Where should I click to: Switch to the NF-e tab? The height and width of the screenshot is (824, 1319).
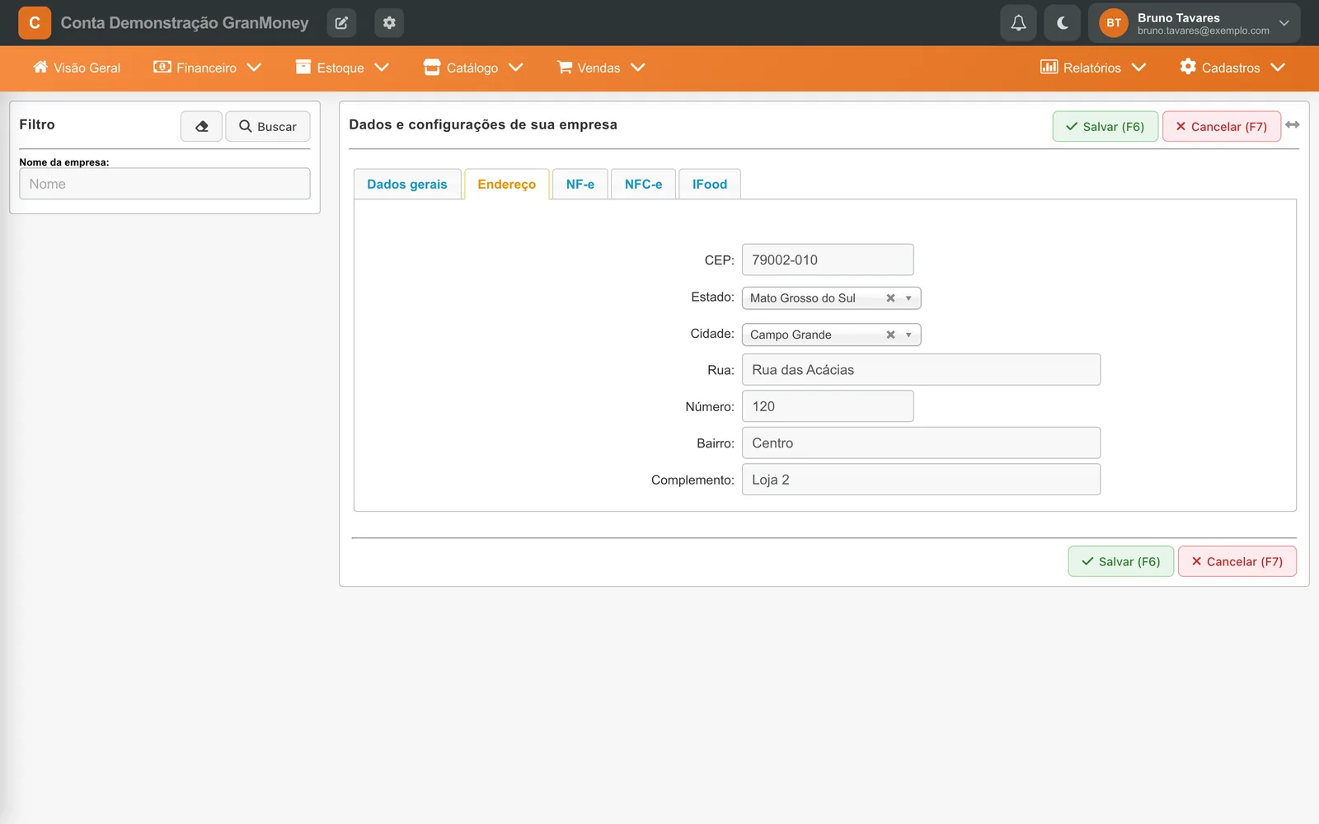[x=580, y=184]
